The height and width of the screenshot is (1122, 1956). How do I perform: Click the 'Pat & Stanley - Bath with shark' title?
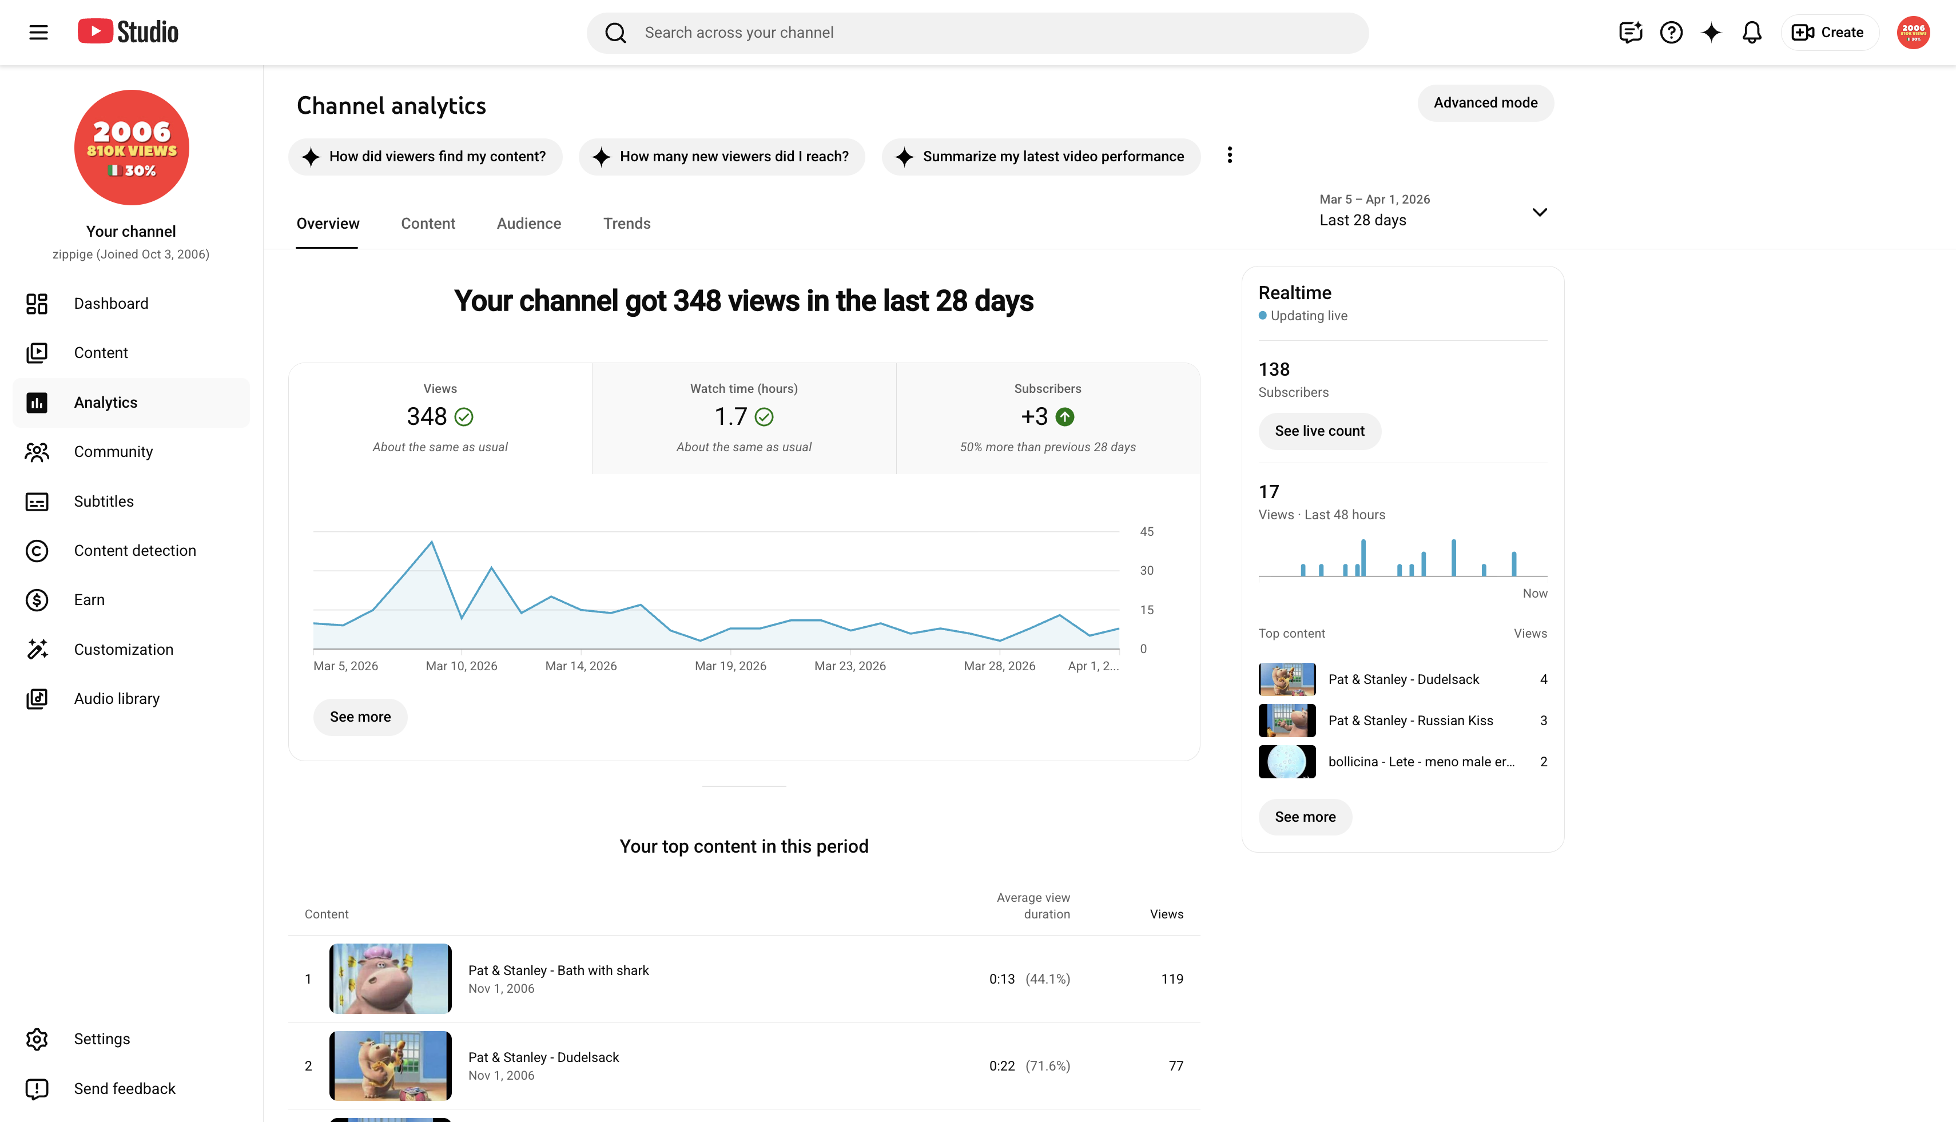coord(559,970)
